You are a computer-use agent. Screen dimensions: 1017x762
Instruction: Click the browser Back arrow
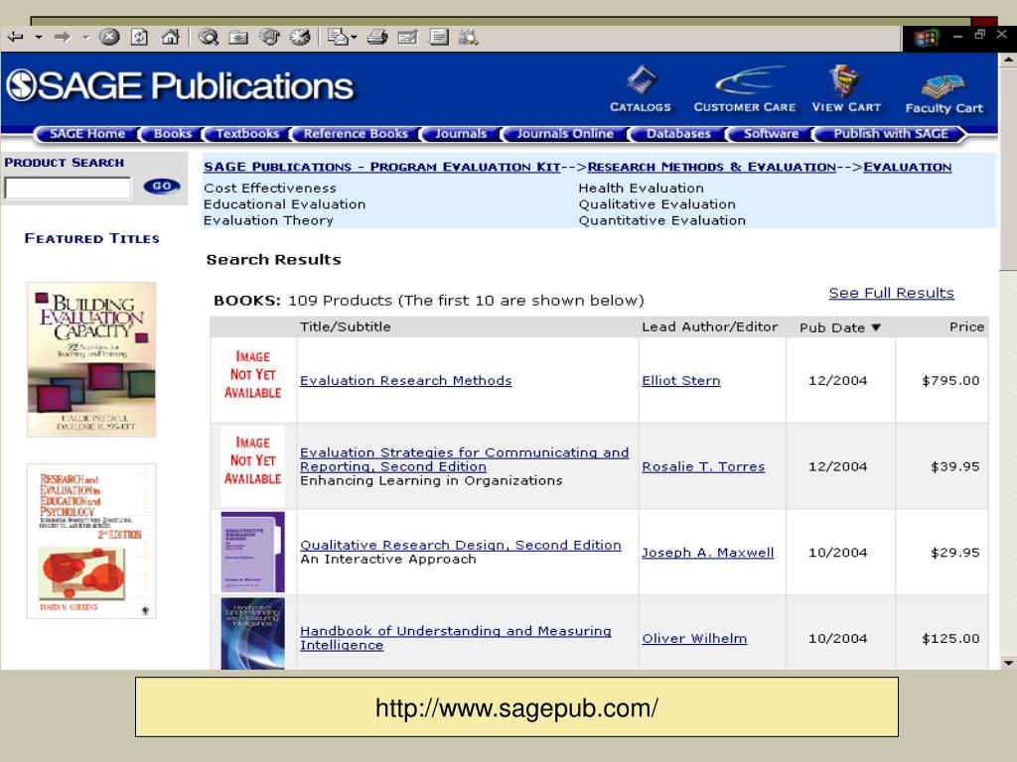pos(15,37)
